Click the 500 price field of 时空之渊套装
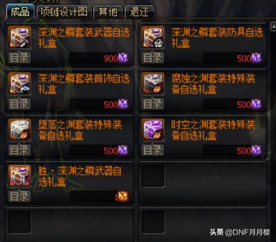 [233, 151]
